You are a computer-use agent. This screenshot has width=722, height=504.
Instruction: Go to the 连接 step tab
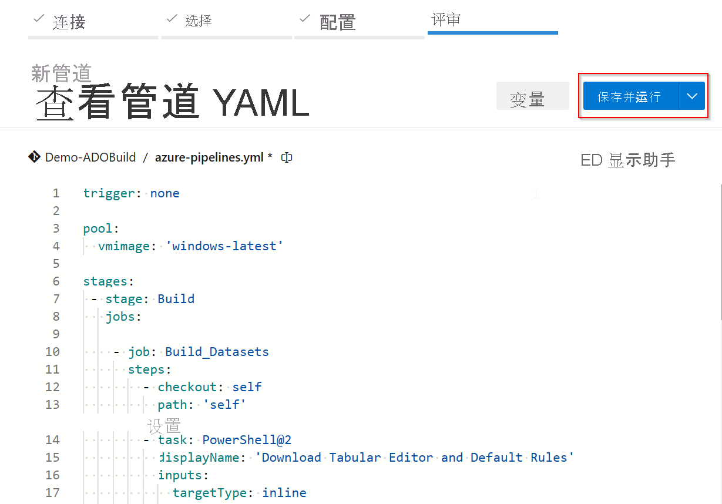[93, 22]
